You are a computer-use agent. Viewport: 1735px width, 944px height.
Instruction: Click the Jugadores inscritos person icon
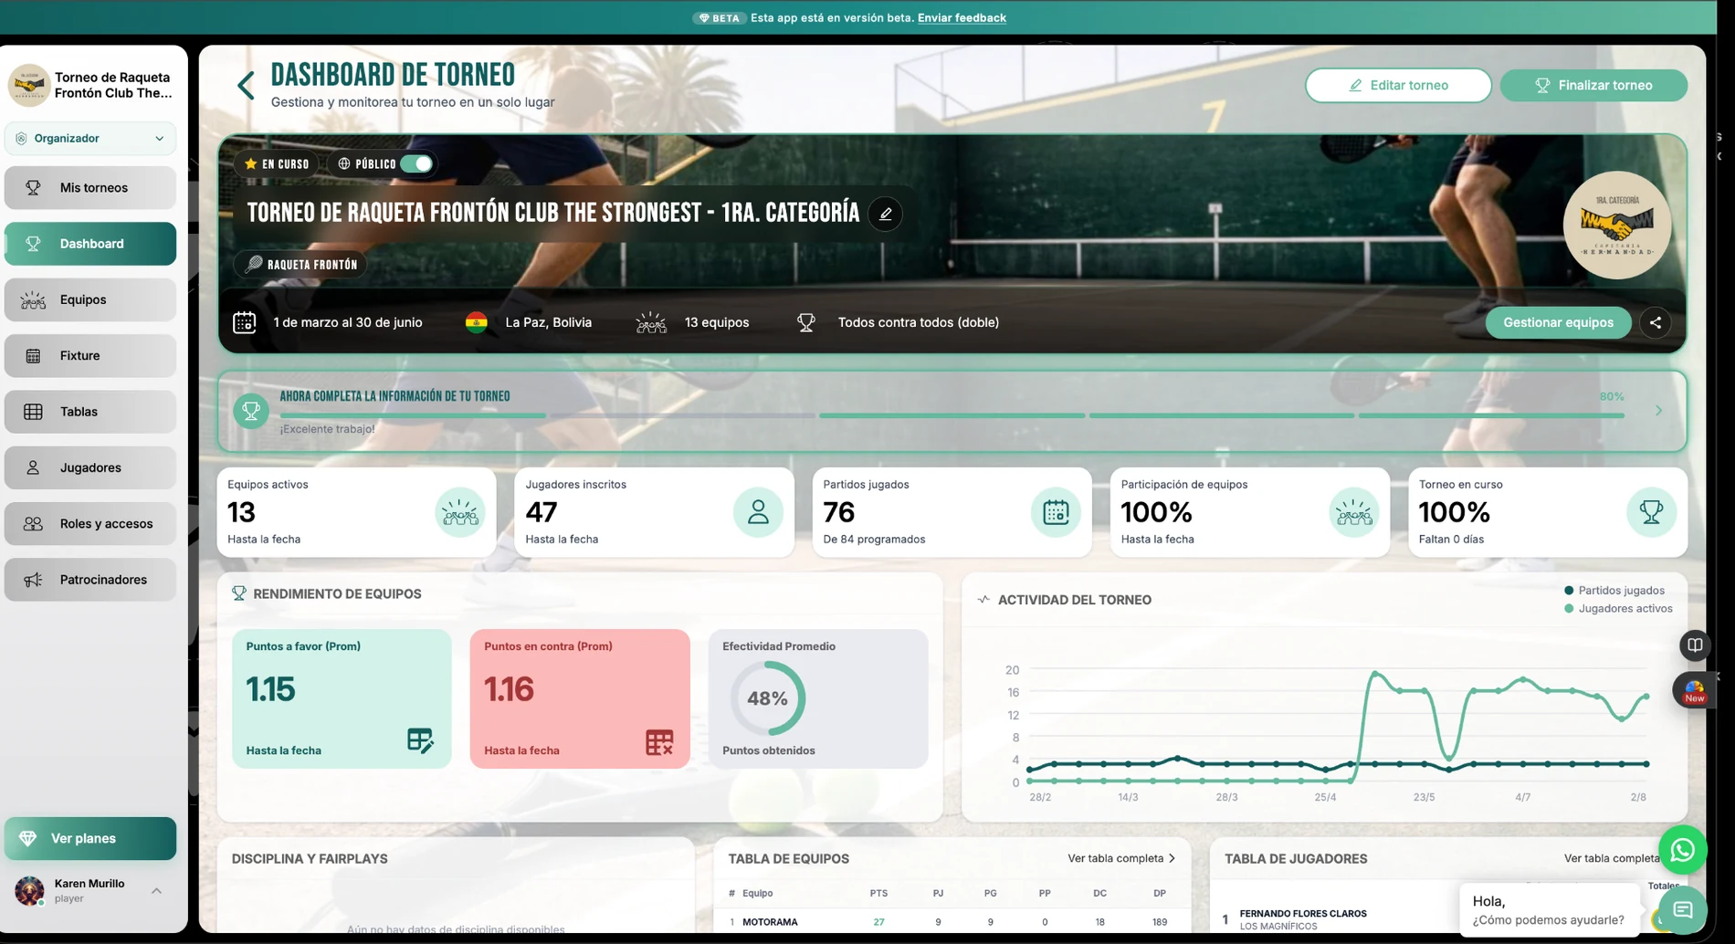coord(758,512)
